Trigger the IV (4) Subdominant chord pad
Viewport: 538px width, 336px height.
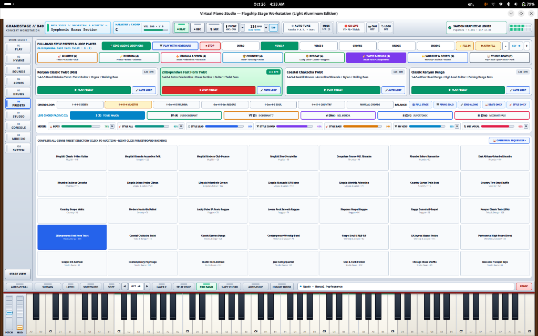[x=184, y=115]
